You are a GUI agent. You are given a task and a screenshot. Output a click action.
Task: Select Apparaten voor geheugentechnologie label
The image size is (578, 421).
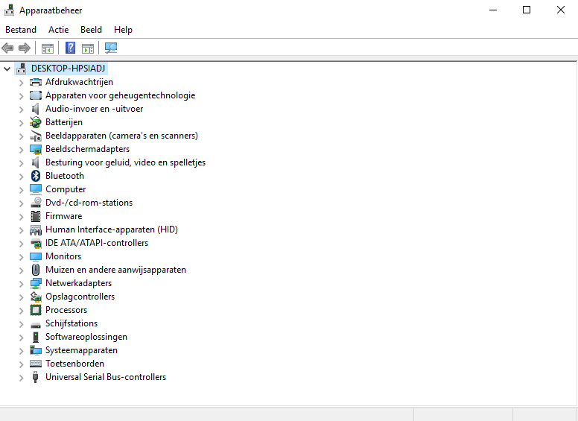[x=120, y=95]
